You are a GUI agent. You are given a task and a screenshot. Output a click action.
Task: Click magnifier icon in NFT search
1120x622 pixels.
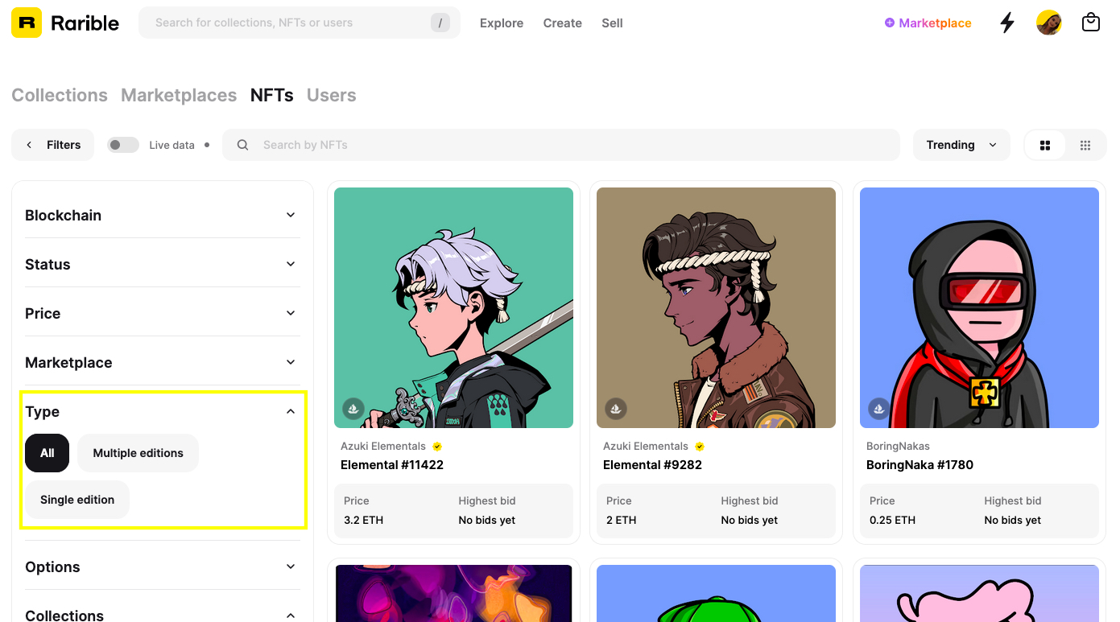(242, 145)
